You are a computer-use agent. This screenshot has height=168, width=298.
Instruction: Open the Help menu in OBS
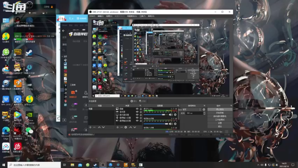pos(151,16)
